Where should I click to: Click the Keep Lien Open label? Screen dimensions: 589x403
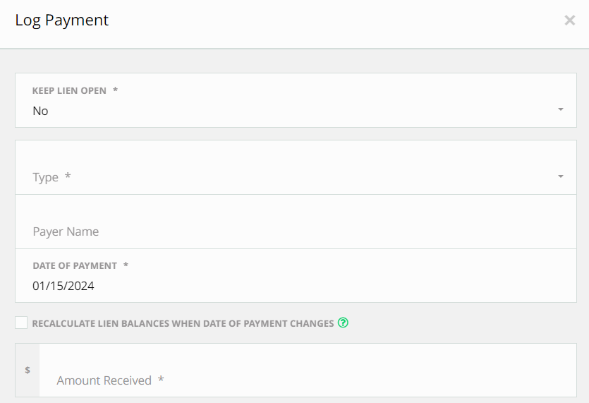coord(69,91)
